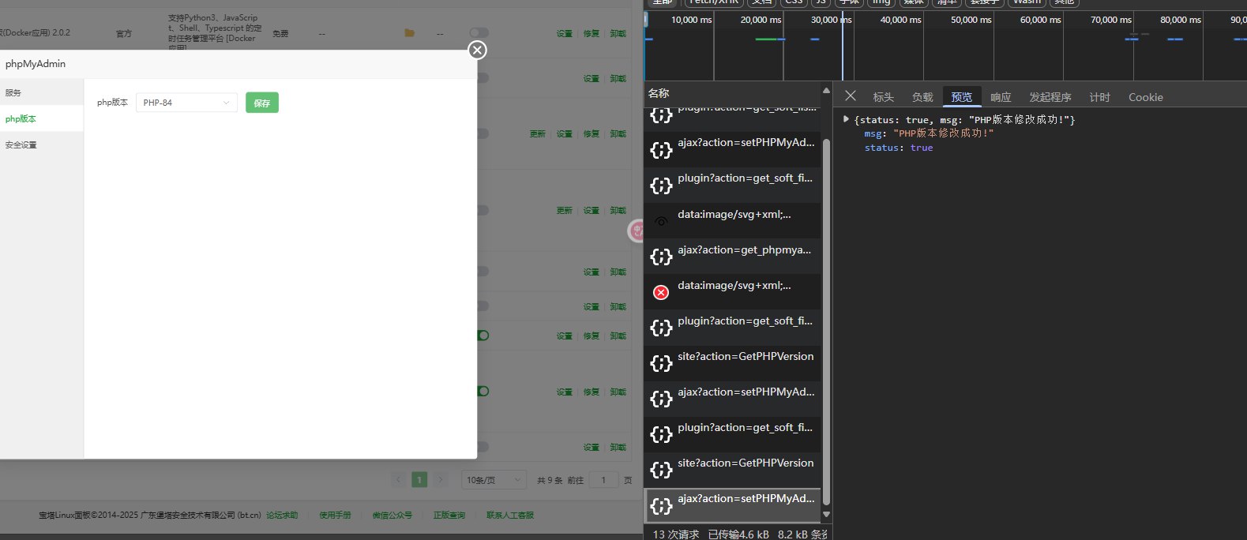Open the 发起程序 tab in DevTools
The width and height of the screenshot is (1247, 540).
(x=1050, y=97)
